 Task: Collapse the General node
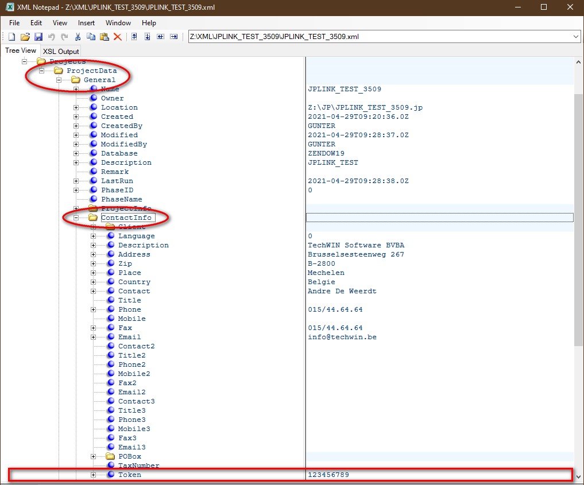[x=59, y=80]
